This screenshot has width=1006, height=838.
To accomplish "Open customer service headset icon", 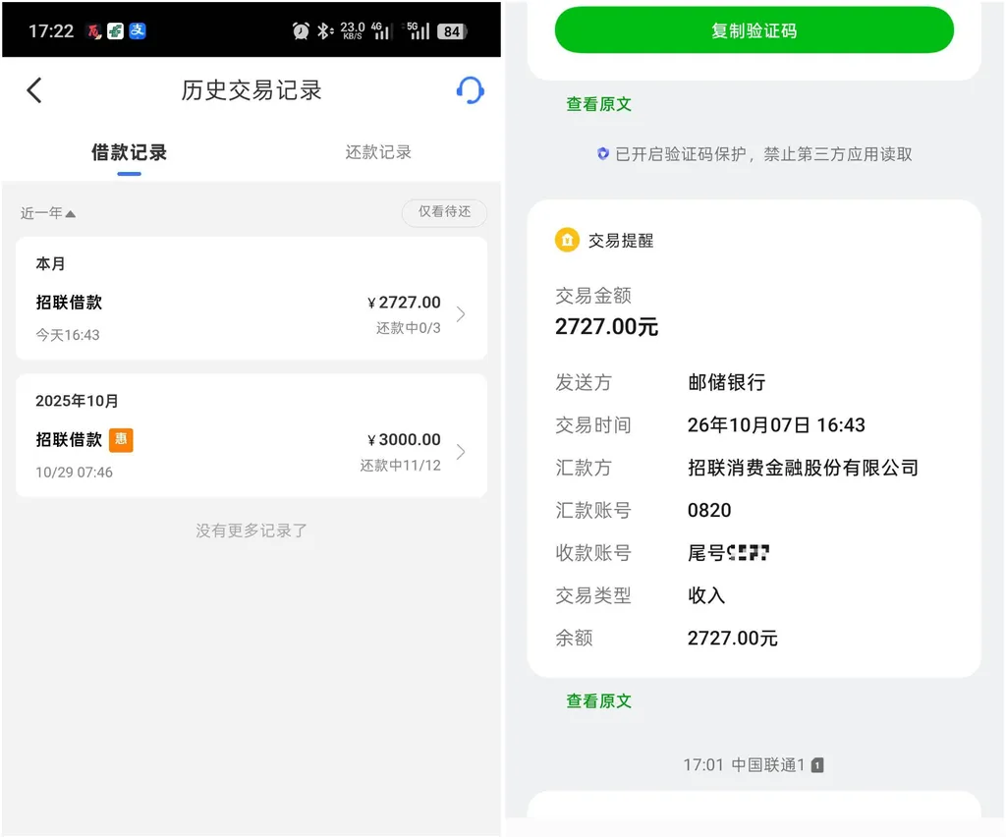I will 470,89.
